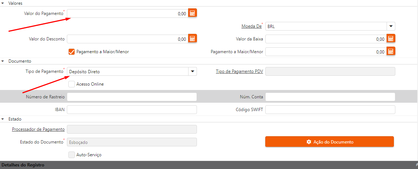Screen dimensions: 418x169
Task: Open calculator for Valor da Baixa
Action: click(391, 39)
